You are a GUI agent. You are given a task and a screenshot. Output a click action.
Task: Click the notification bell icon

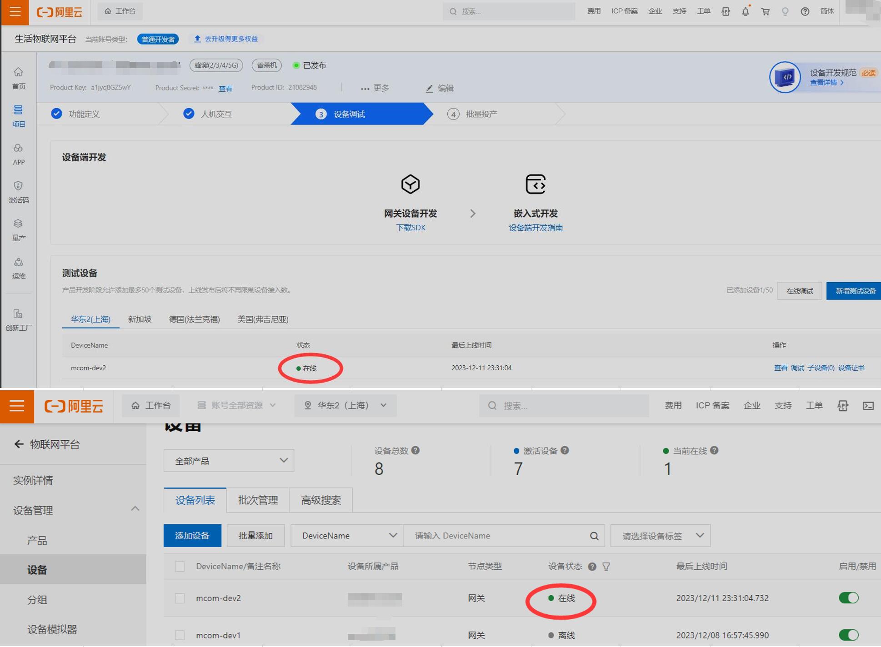click(746, 11)
